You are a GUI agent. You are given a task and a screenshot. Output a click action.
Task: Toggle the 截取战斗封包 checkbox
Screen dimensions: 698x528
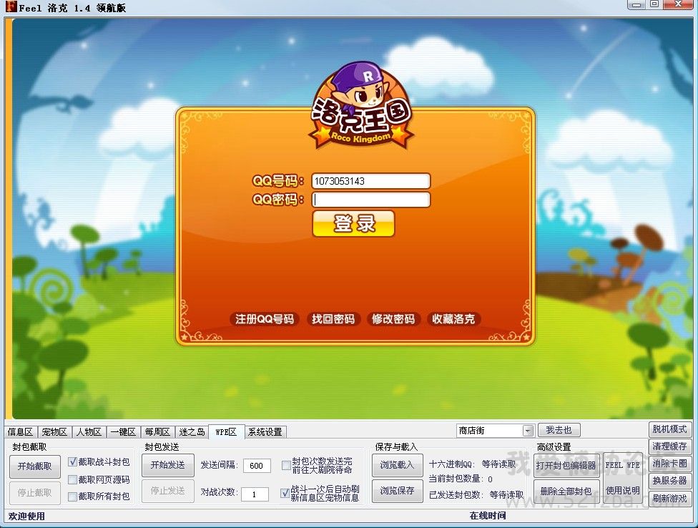point(72,462)
